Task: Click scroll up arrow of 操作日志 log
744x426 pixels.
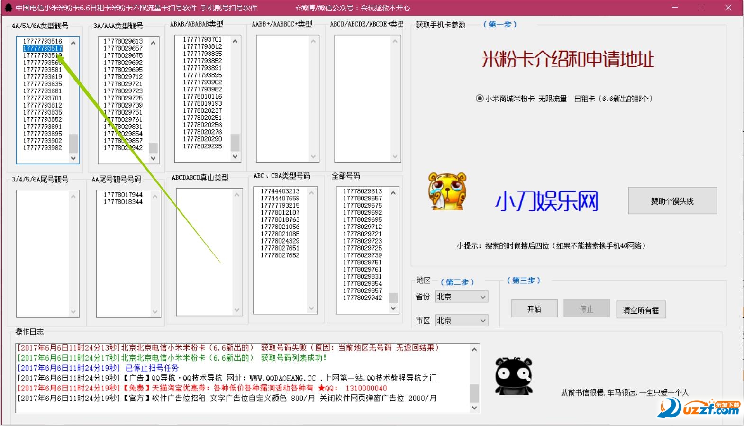Action: 474,349
